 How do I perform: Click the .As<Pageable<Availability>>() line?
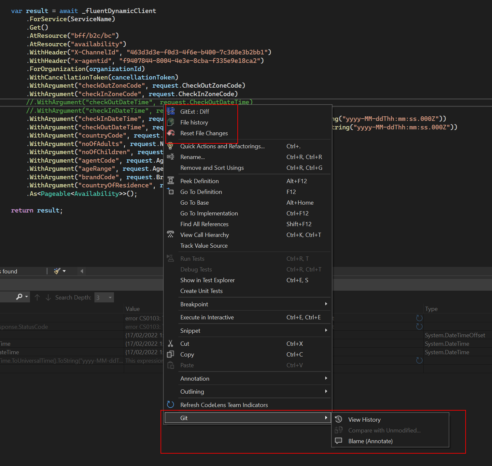tap(82, 194)
